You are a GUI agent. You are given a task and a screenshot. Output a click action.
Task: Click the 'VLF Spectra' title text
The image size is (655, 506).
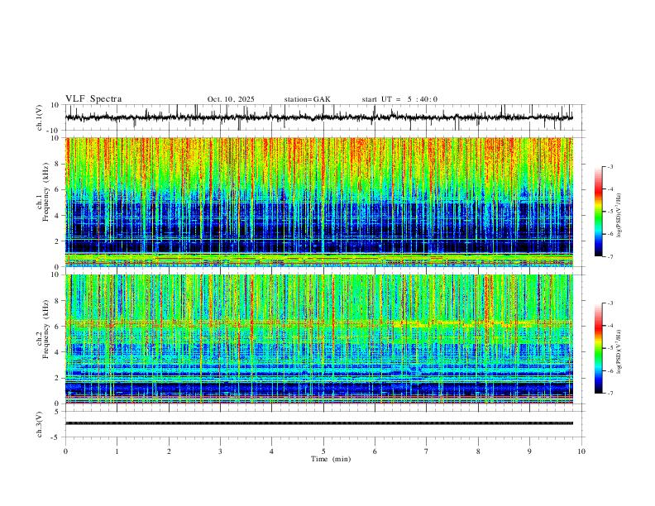(93, 99)
